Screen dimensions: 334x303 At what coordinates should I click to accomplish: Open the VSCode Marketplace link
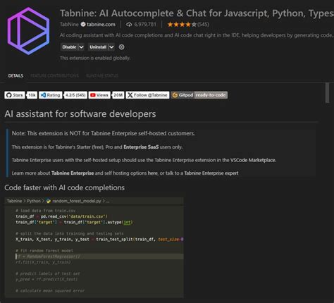(253, 160)
